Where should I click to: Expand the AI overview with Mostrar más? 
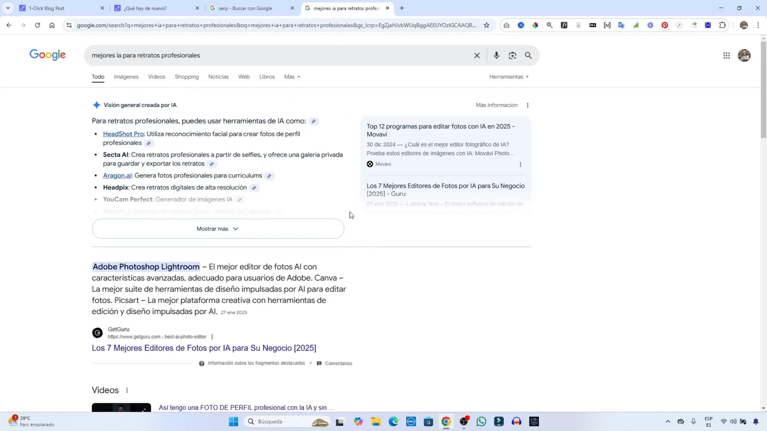click(x=217, y=228)
